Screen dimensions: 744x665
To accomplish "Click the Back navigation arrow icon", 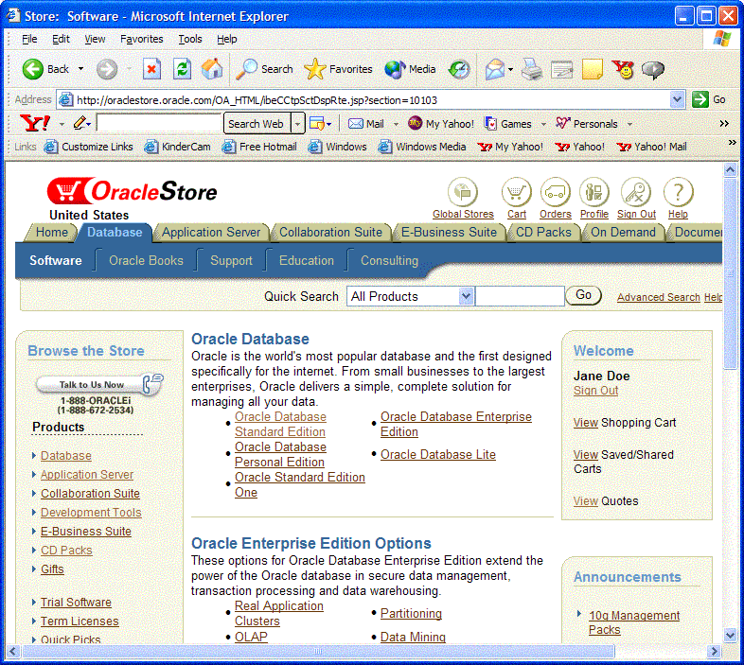I will pyautogui.click(x=33, y=69).
